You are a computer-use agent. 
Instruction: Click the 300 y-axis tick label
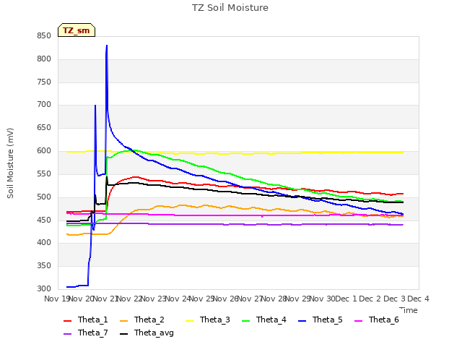[44, 289]
